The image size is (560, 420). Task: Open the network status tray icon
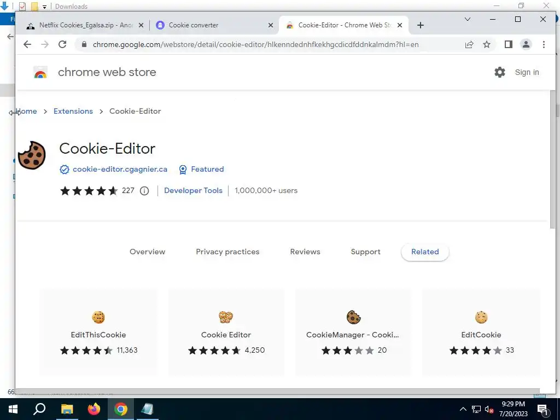476,409
